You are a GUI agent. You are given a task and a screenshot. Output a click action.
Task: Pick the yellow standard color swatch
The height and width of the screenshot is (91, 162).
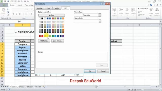[48, 36]
